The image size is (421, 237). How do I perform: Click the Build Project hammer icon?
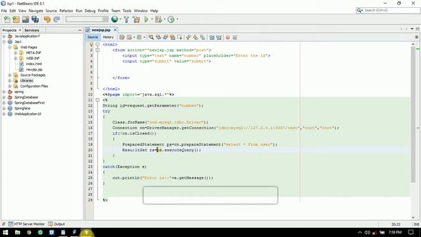click(126, 19)
